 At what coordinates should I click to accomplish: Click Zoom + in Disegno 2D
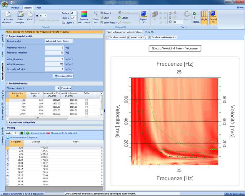tap(106, 13)
